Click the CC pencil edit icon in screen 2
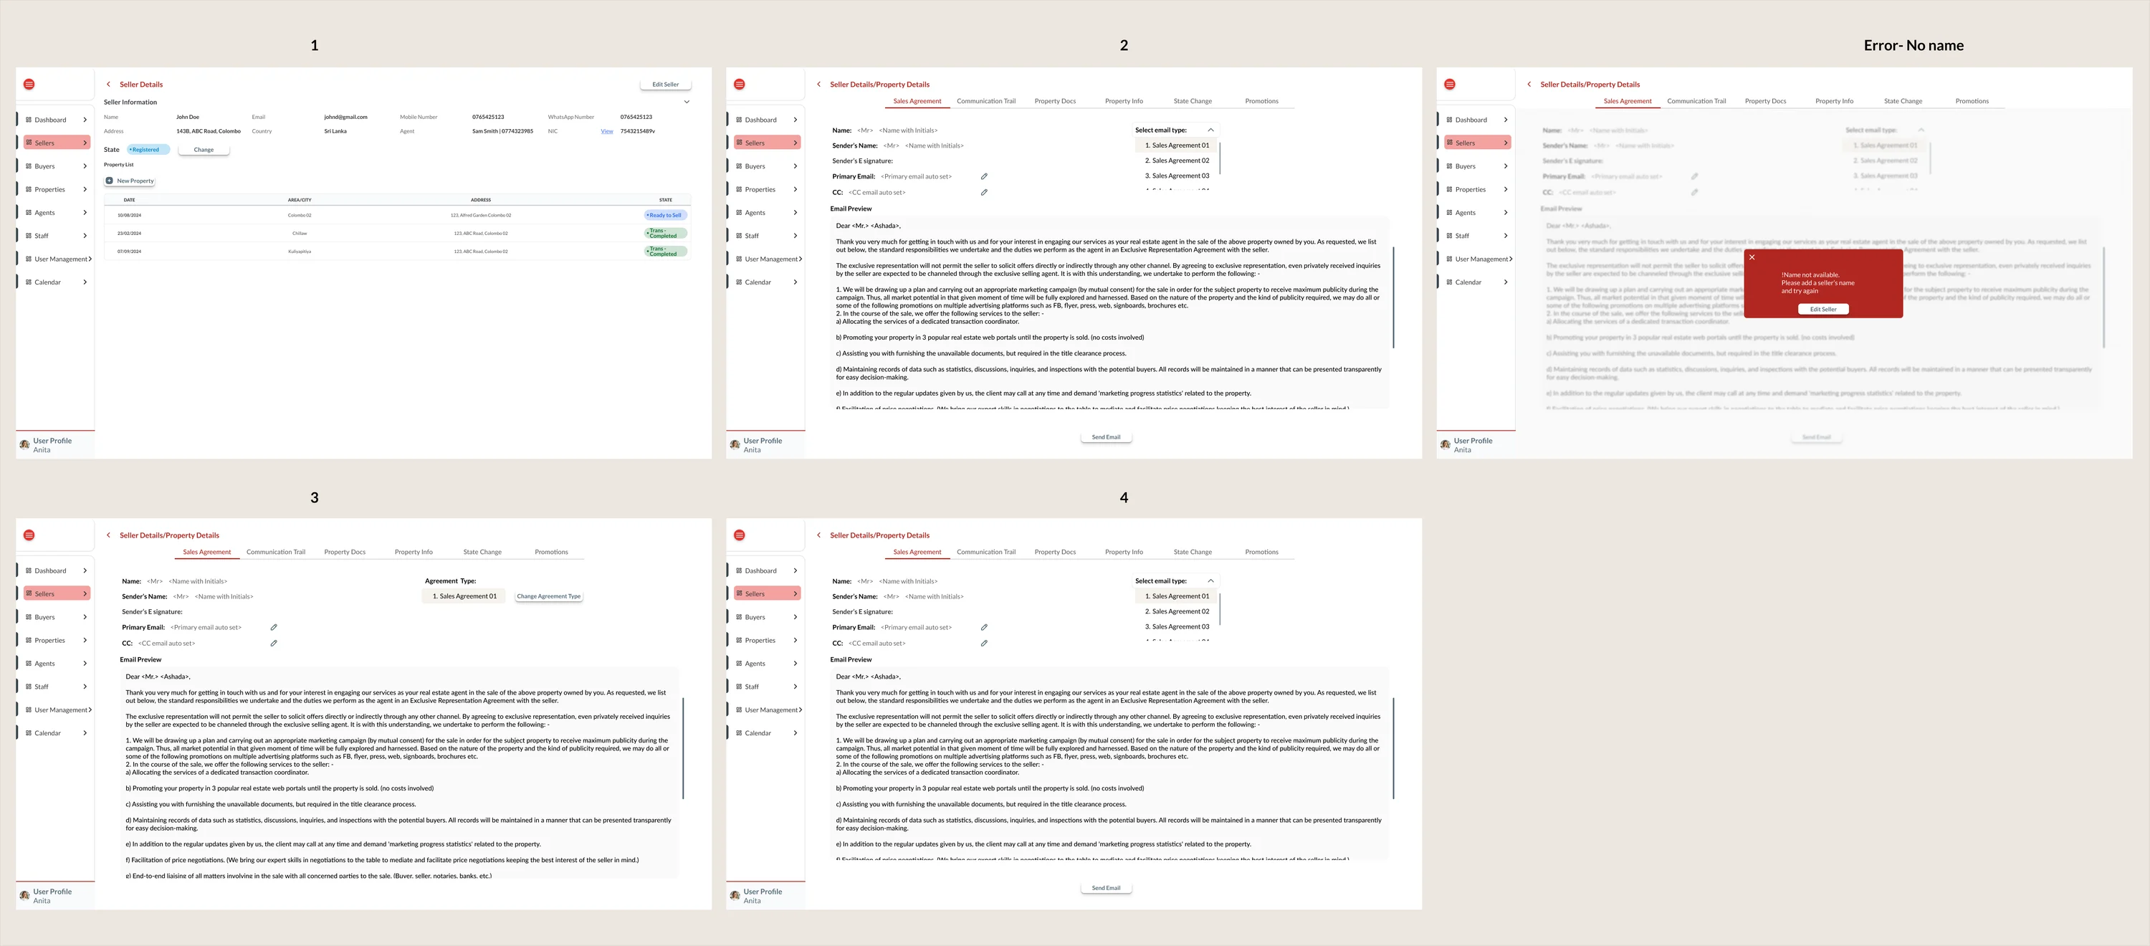Viewport: 2150px width, 946px height. coord(984,192)
